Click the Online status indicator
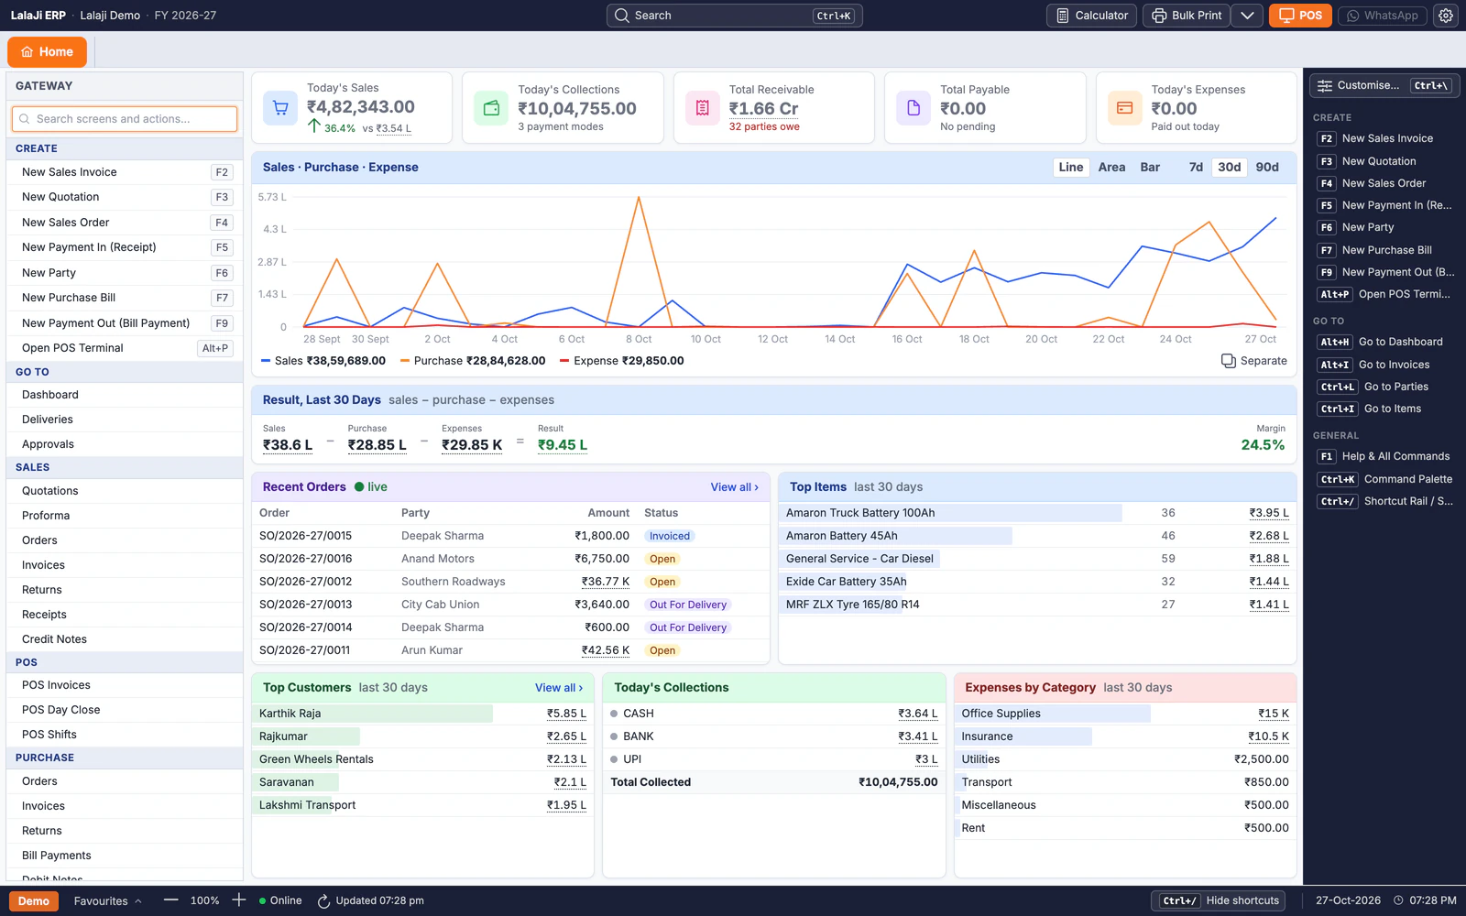Viewport: 1466px width, 916px height. 280,901
